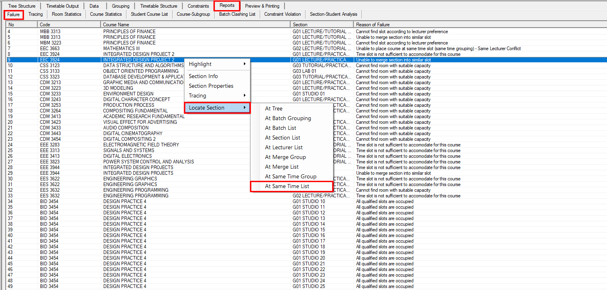Open the Tracing sub-tab
607x290 pixels.
tap(36, 14)
